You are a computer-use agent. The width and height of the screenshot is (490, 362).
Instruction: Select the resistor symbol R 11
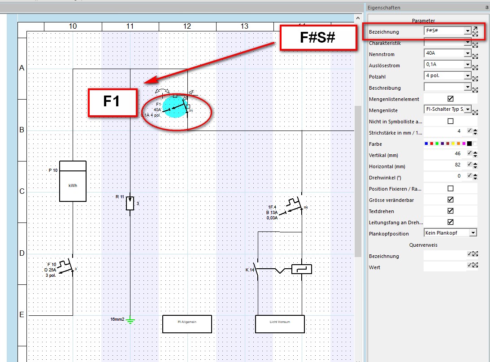coord(130,204)
